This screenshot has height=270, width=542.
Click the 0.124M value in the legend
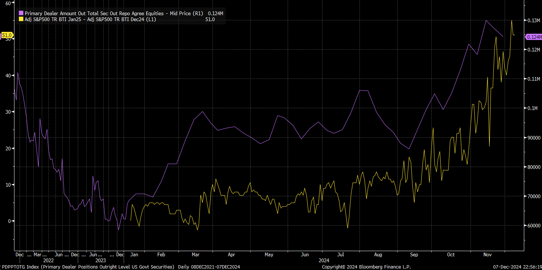[216, 13]
